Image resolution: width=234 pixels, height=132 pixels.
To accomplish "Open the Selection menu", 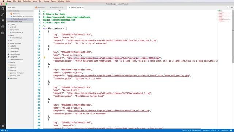I will (x=27, y=1).
